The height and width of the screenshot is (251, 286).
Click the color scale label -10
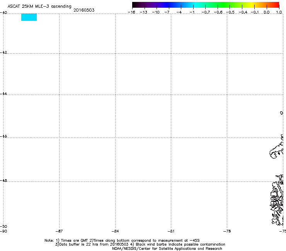coord(156,12)
